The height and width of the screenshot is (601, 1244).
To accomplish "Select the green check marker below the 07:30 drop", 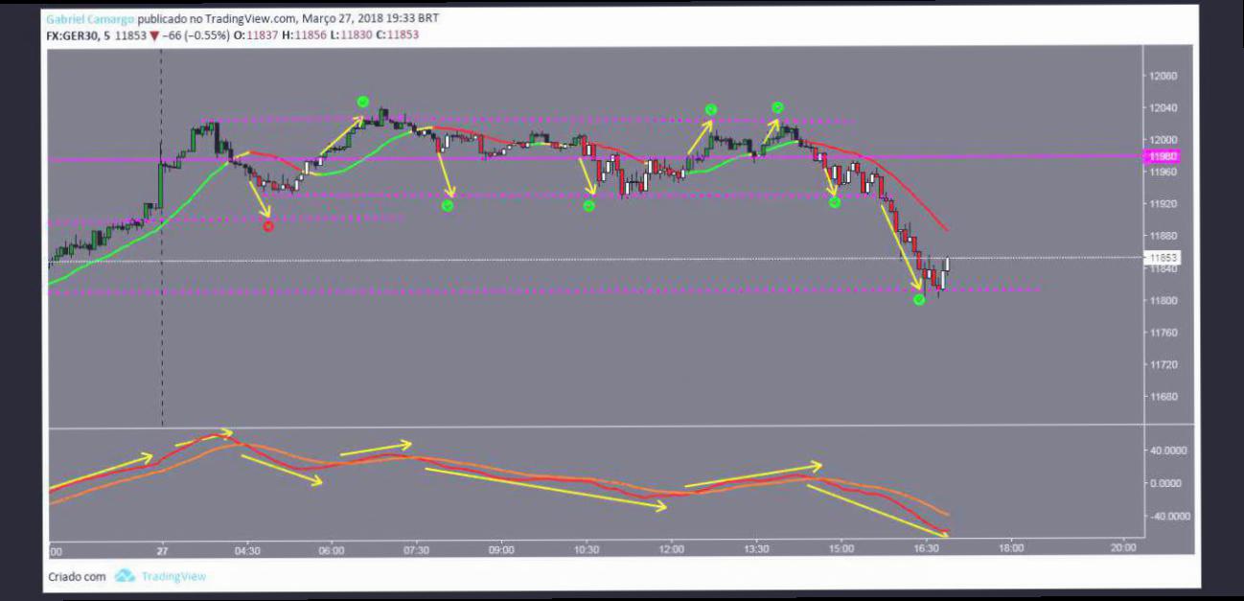I will point(448,205).
